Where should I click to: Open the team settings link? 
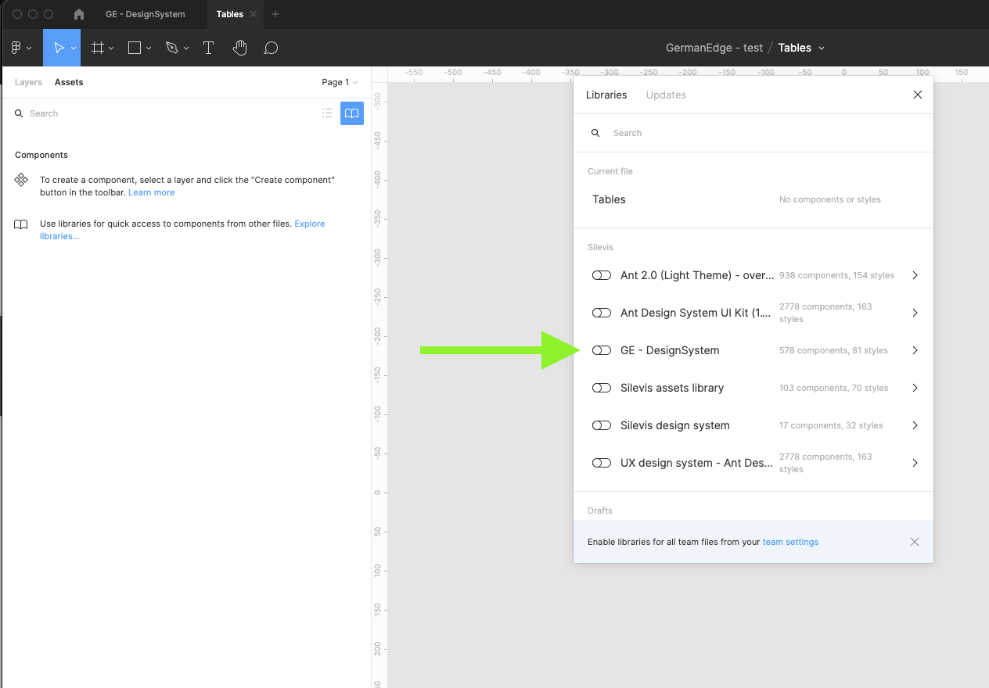[790, 542]
